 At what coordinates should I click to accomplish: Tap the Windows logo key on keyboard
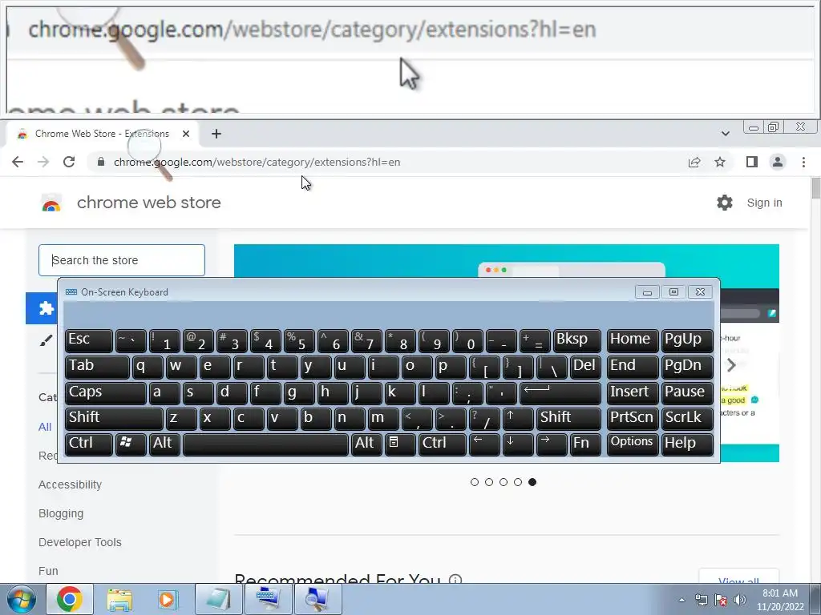click(x=131, y=444)
